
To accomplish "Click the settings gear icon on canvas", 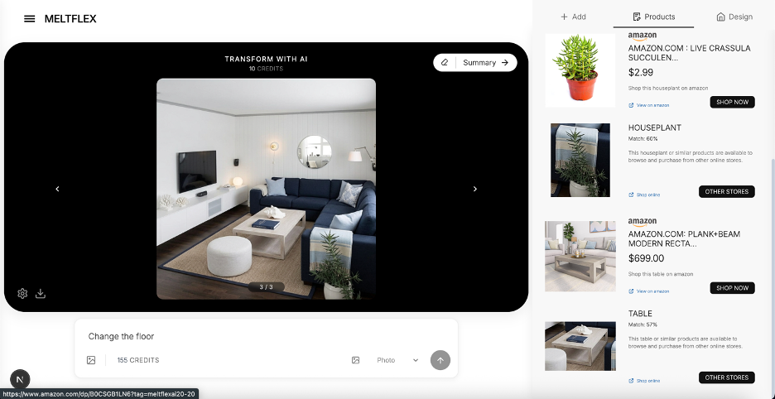I will coord(22,293).
